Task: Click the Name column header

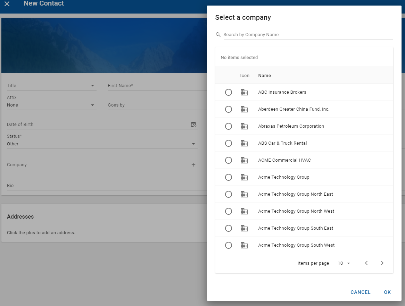Action: click(x=264, y=76)
